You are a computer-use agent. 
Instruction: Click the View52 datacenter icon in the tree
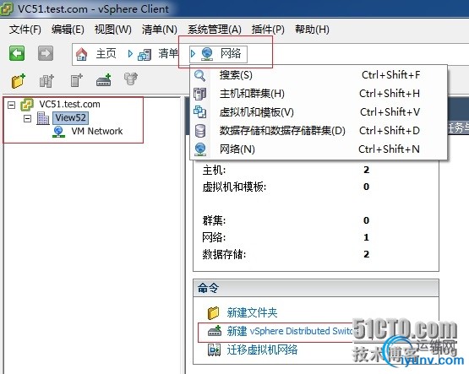pos(43,118)
